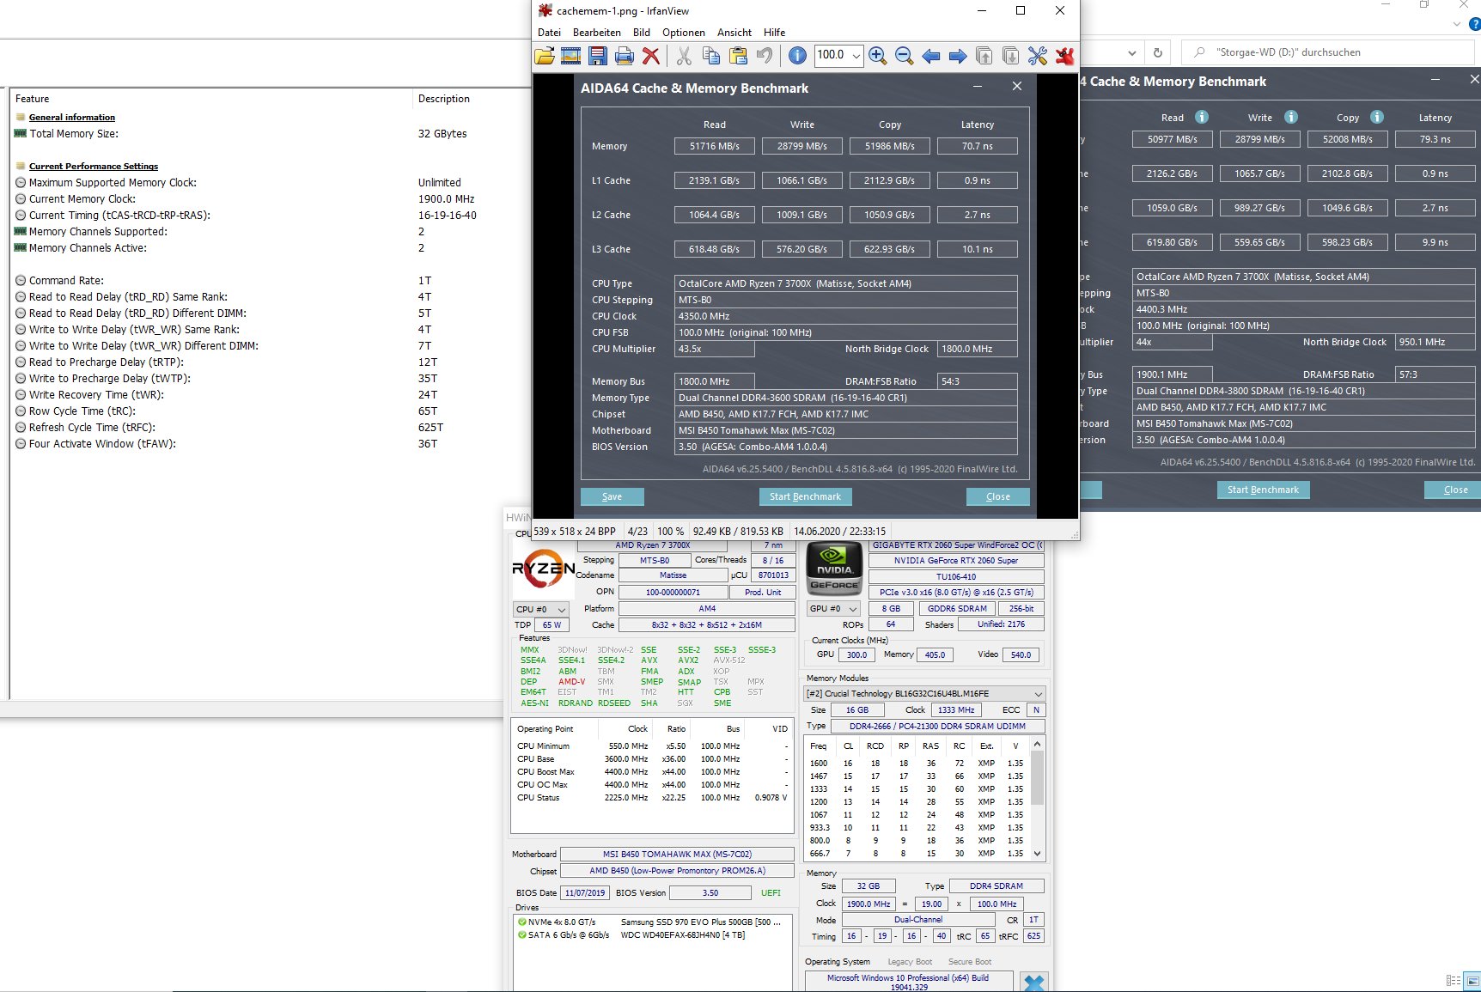Go to the previous image with left arrow
This screenshot has width=1481, height=992.
point(930,56)
